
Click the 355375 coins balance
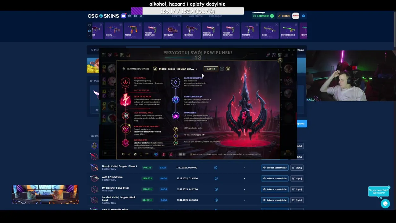coord(284,16)
